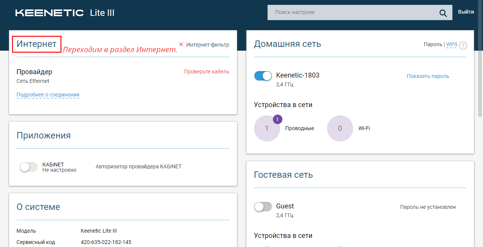Image resolution: width=483 pixels, height=247 pixels.
Task: Click the Проверьте кабель status text
Action: [207, 71]
